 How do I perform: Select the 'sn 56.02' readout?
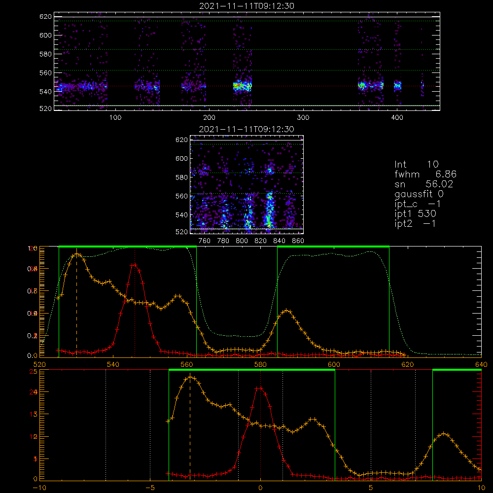424,184
